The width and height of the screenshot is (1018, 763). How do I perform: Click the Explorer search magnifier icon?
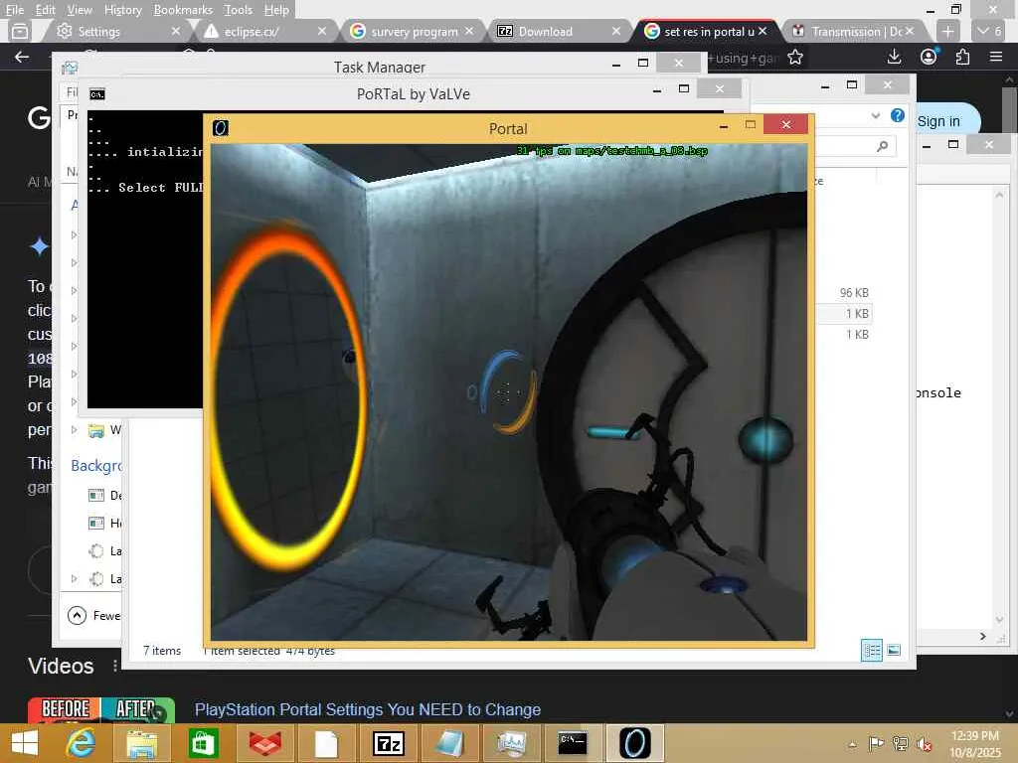882,147
